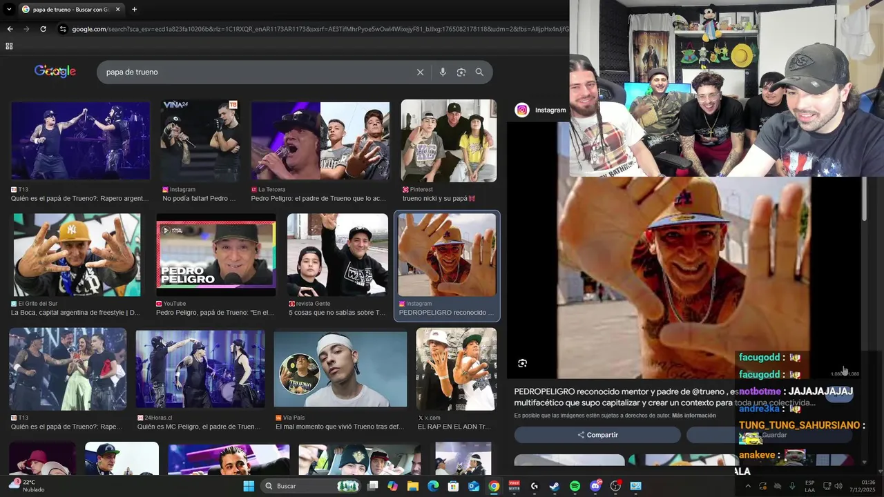Show hidden system tray icons
The height and width of the screenshot is (497, 884).
point(747,486)
